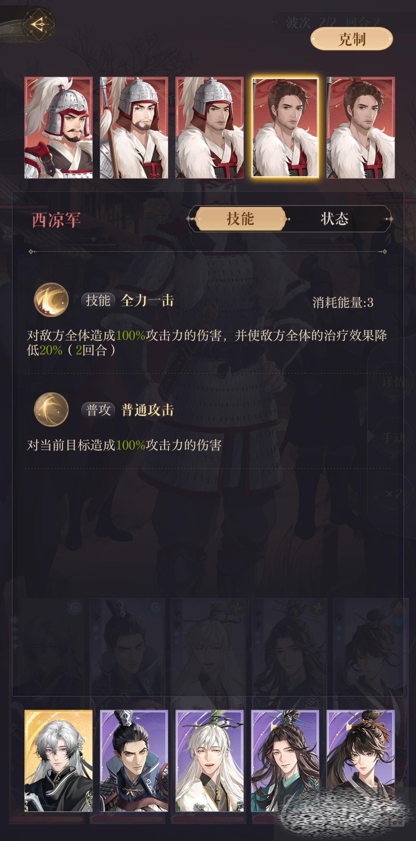Toggle the dimmed ×2 speed button
Viewport: 416px width, 841px height.
(x=393, y=493)
